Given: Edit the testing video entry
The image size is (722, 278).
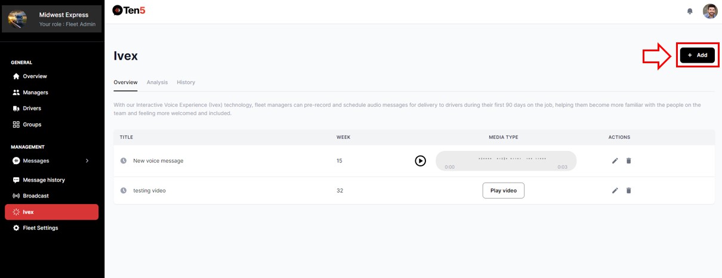Looking at the screenshot, I should (x=615, y=190).
